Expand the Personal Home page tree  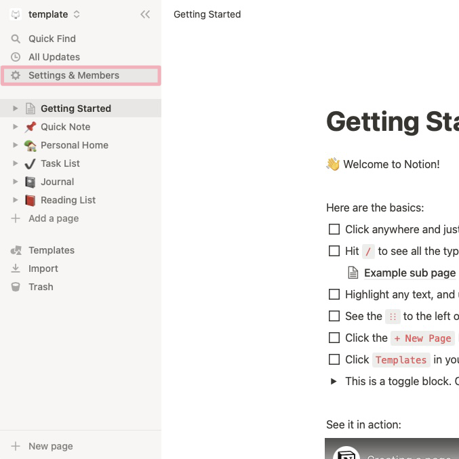coord(15,145)
